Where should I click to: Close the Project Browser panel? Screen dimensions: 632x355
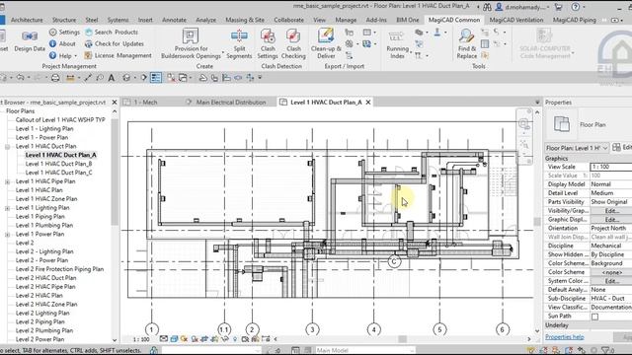coord(115,103)
